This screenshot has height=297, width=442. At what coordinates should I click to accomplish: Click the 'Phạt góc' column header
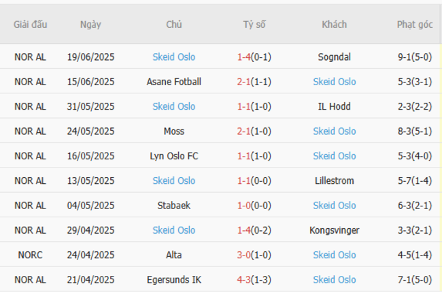[x=415, y=25]
